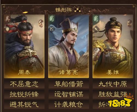
Task: Open the 胜敌益强 skill
Action: click(x=113, y=94)
